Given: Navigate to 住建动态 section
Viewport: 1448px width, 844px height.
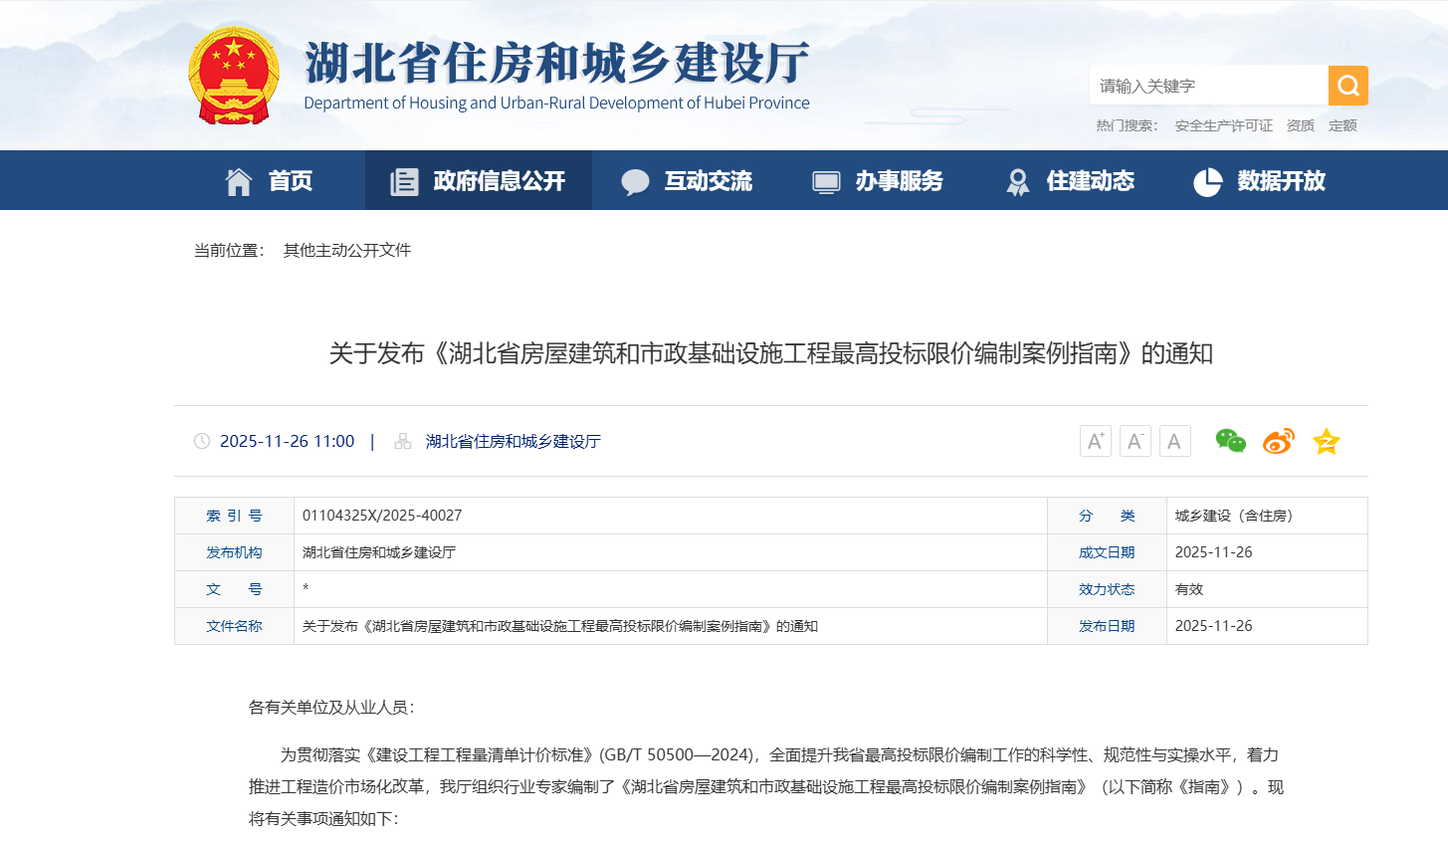Looking at the screenshot, I should tap(1070, 181).
